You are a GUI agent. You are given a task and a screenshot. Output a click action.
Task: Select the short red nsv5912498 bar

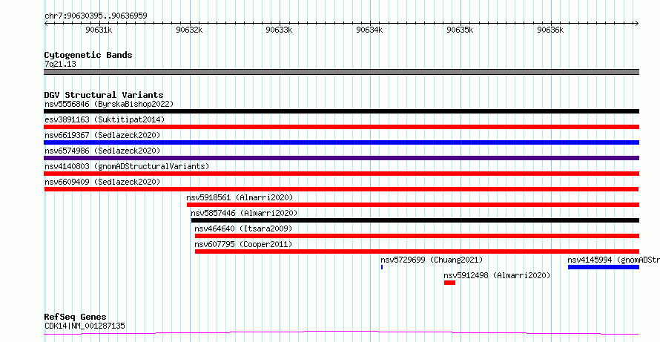tap(449, 283)
